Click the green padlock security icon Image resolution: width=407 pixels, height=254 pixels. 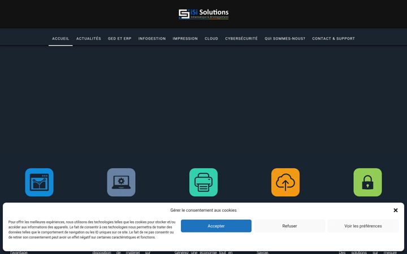click(x=367, y=182)
